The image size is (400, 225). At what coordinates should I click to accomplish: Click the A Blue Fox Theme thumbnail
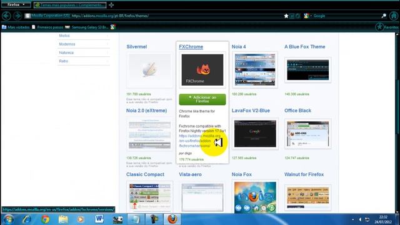(x=307, y=70)
